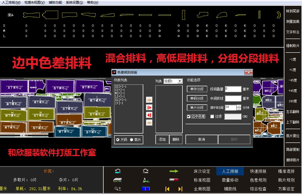Click the 左右翻转 flip button in the sidebar
Viewport: 302px width, 194px height.
(x=293, y=111)
